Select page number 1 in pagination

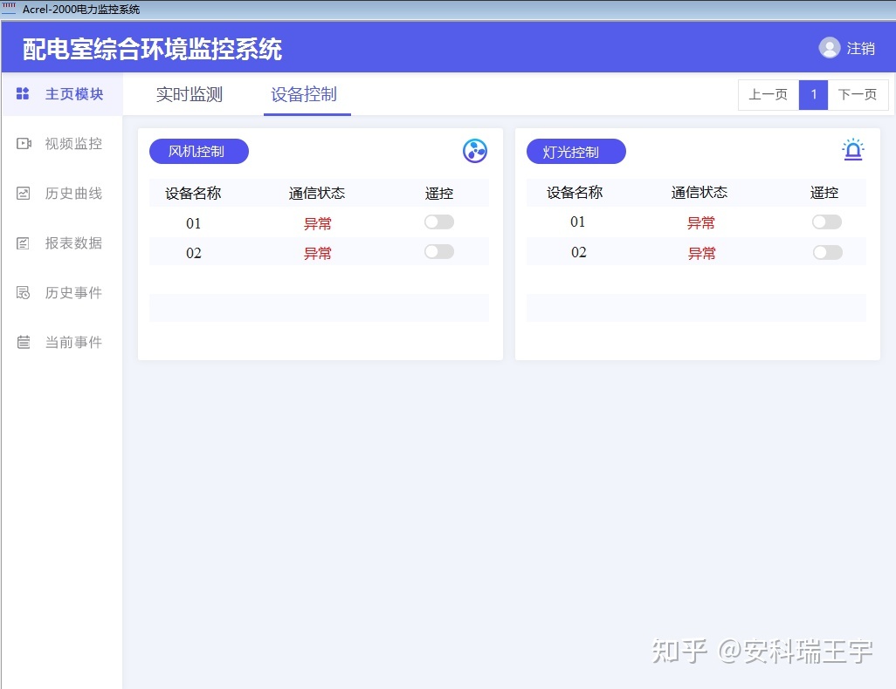point(813,94)
